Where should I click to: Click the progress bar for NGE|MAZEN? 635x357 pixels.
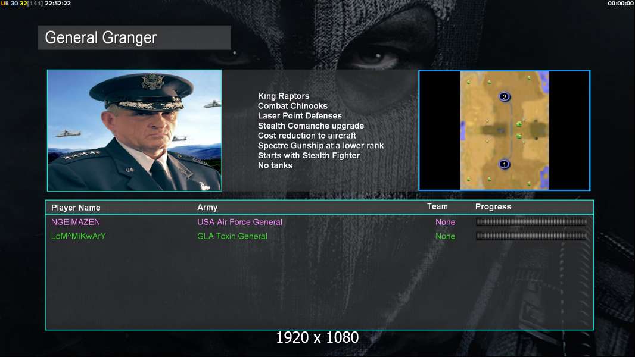(531, 221)
